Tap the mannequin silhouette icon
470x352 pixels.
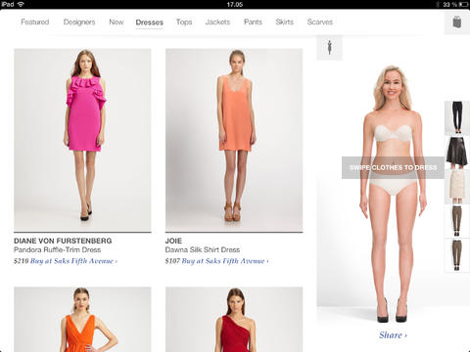(x=329, y=48)
